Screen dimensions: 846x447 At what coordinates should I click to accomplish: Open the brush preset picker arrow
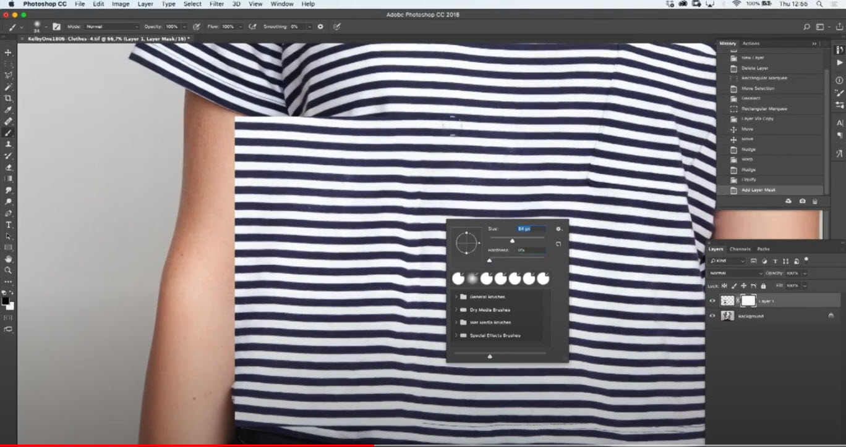(45, 27)
